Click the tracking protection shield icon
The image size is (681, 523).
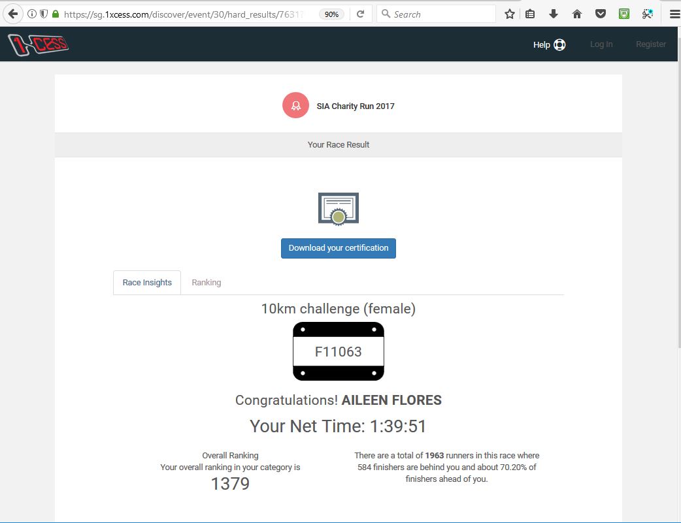(x=44, y=14)
